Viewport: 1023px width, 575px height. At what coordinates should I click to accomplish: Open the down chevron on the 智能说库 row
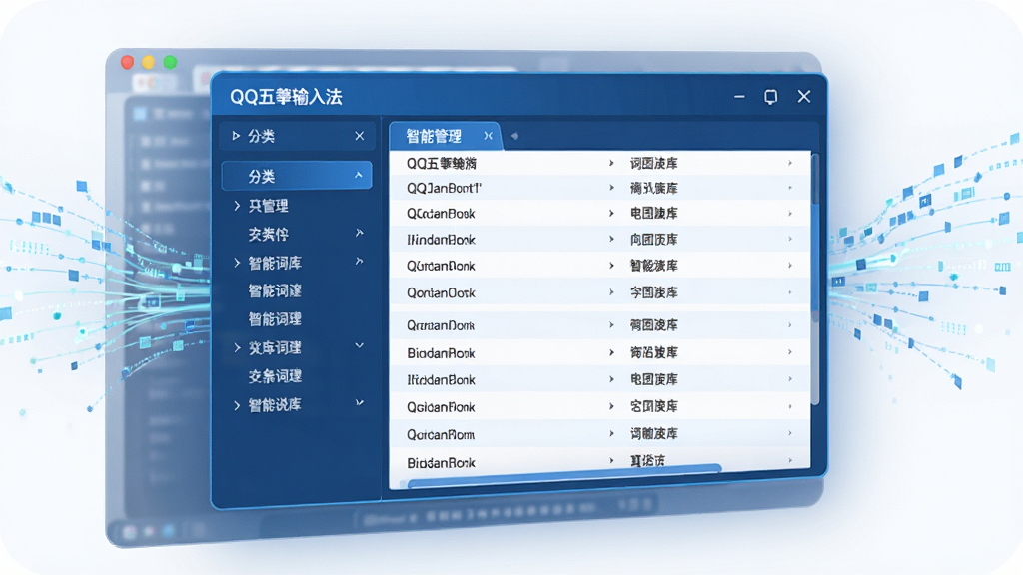359,403
